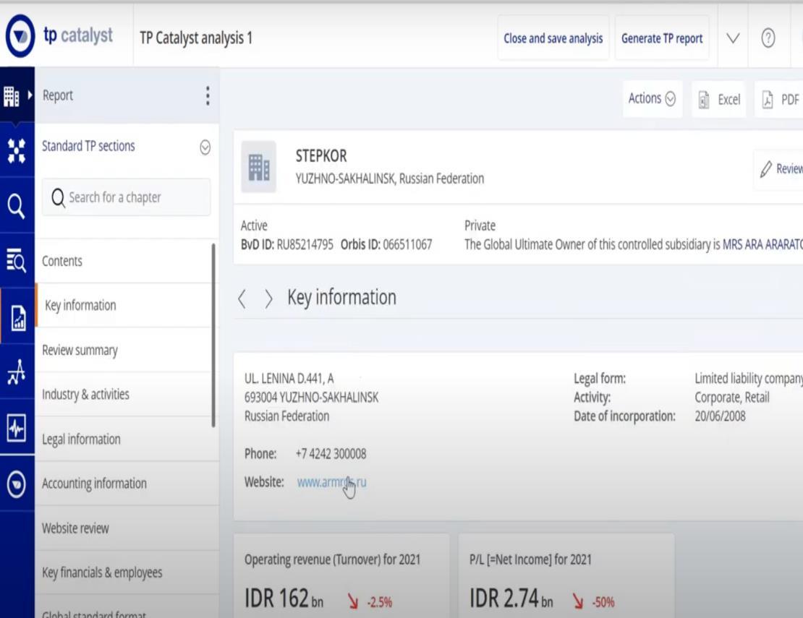Image resolution: width=803 pixels, height=618 pixels.
Task: Click the date of incorporation 20/06/2008
Action: [720, 416]
